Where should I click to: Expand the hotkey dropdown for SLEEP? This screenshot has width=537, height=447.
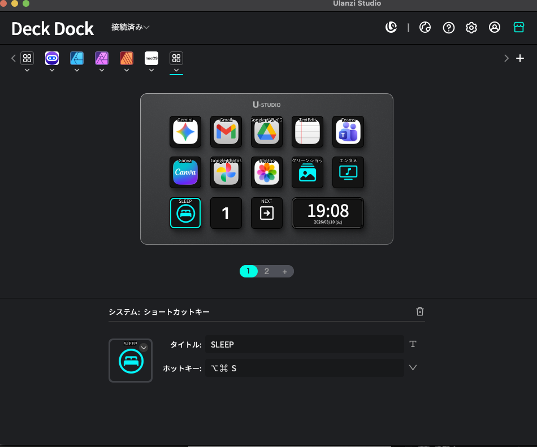pos(412,367)
